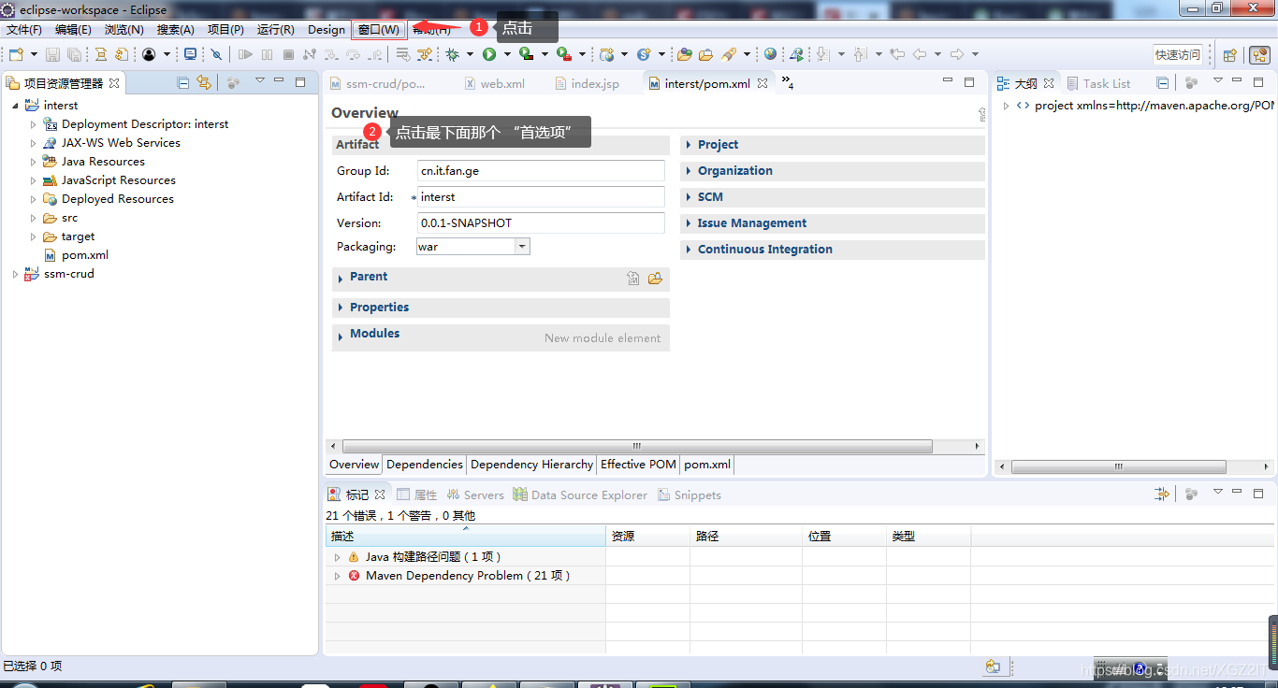Click Markers view filter icon

pos(1163,494)
